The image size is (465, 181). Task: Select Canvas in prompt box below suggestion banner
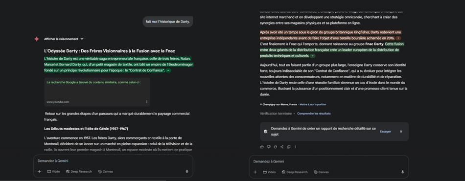(321, 172)
